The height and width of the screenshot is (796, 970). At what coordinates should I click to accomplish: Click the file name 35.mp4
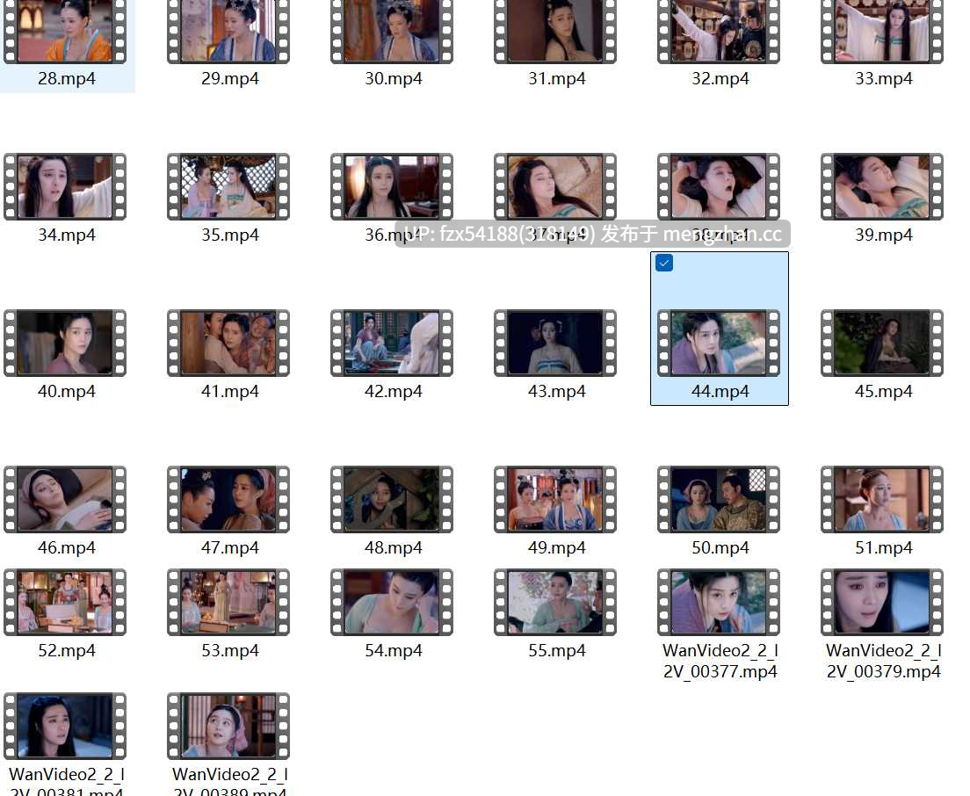tap(230, 235)
